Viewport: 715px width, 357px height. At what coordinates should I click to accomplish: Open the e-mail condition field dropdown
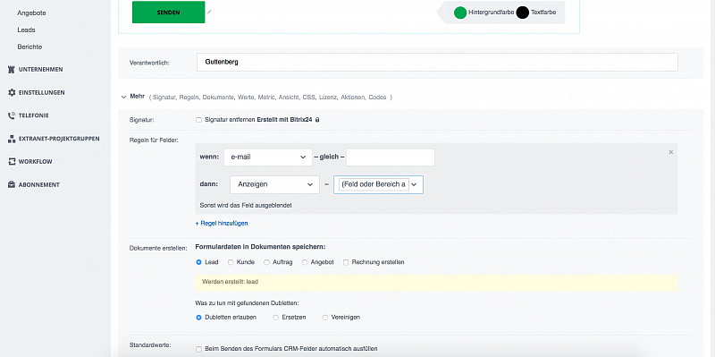tap(268, 157)
